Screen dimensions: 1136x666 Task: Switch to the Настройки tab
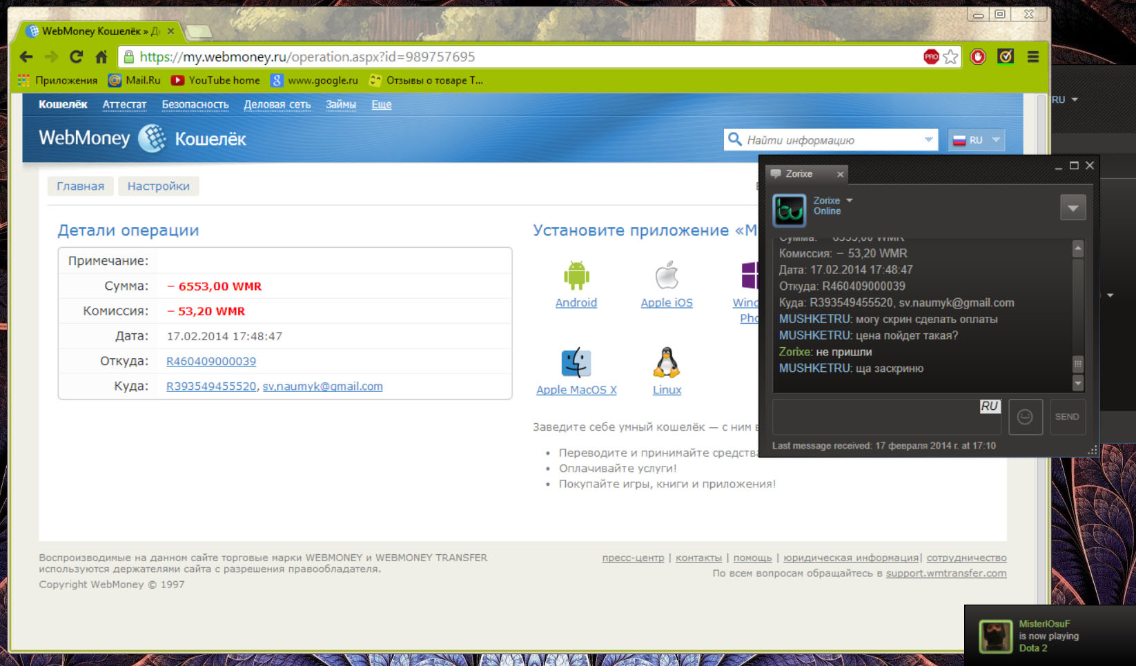pyautogui.click(x=159, y=186)
